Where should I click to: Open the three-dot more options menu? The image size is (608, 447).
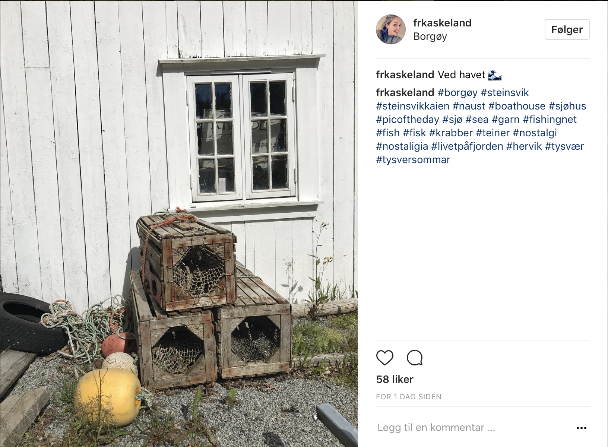[x=581, y=428]
